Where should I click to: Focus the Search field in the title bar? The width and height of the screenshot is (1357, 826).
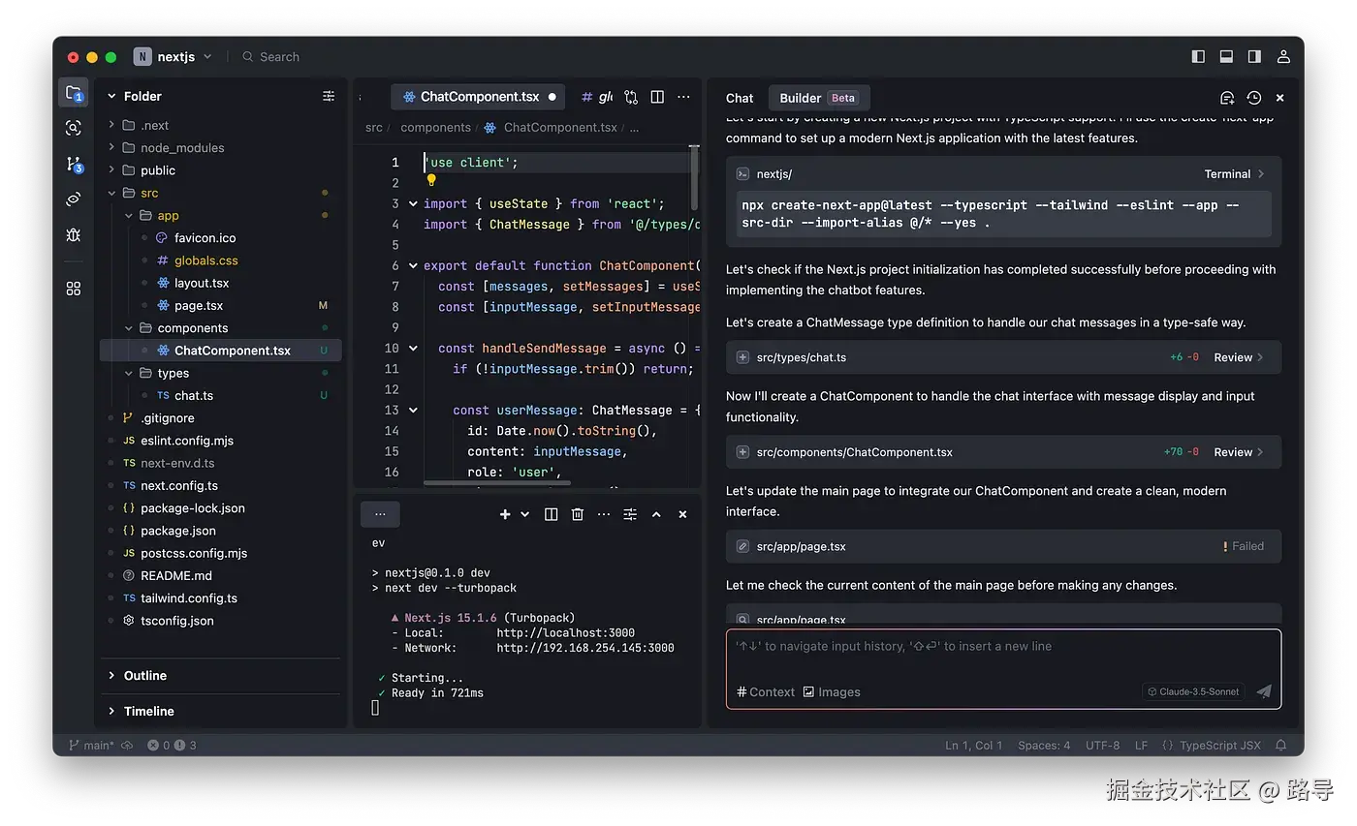click(x=271, y=56)
